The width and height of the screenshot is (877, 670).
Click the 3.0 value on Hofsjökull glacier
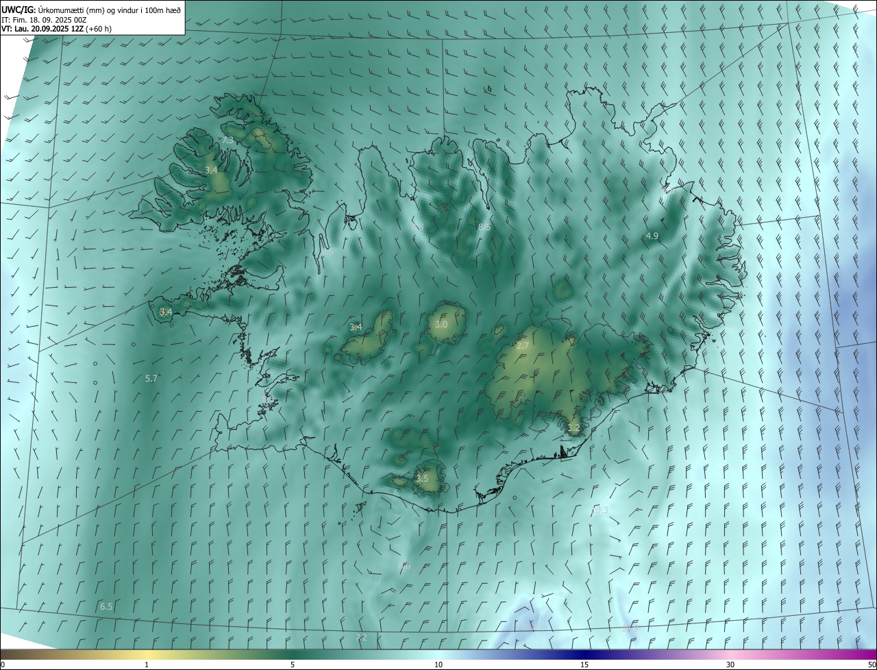pos(441,324)
